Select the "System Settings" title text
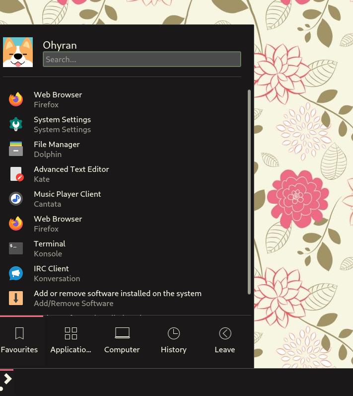353x396 pixels. [x=63, y=119]
